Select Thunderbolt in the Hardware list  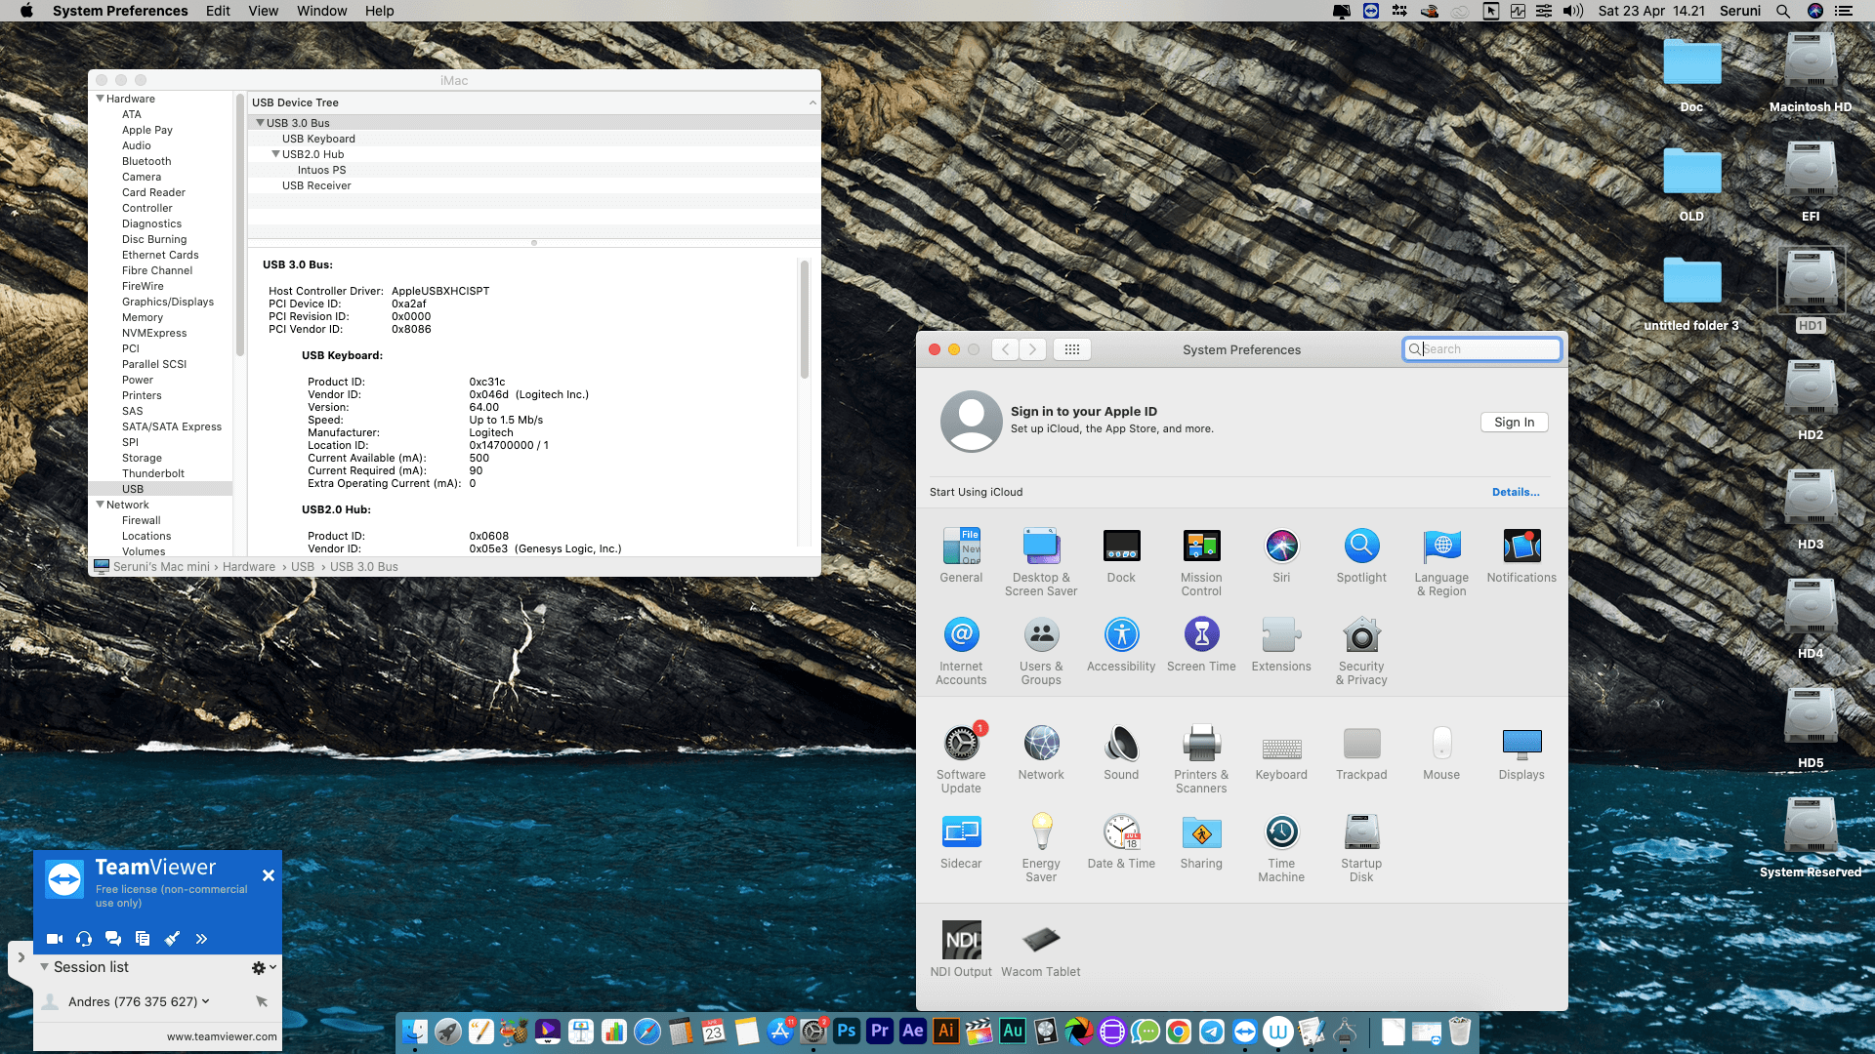coord(152,473)
